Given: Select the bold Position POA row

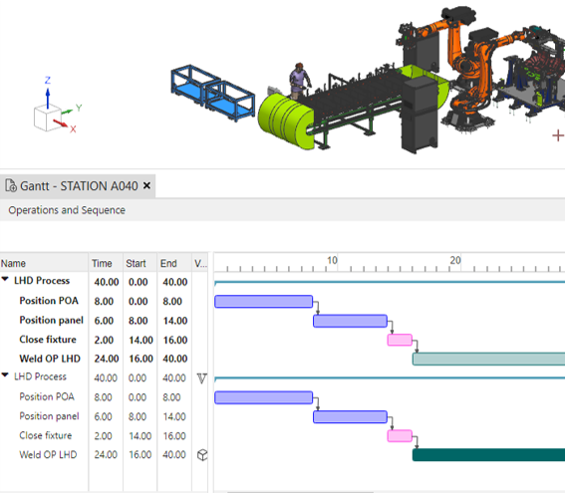Looking at the screenshot, I should pos(49,301).
